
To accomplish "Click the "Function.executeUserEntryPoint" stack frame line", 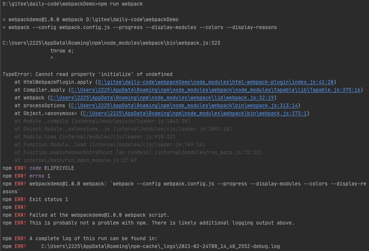I will [138, 152].
